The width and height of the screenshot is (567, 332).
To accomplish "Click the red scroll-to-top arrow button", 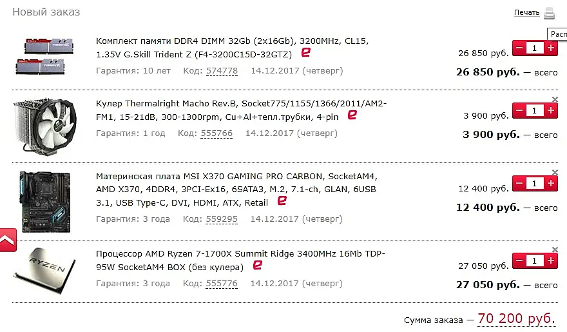I will [8, 240].
